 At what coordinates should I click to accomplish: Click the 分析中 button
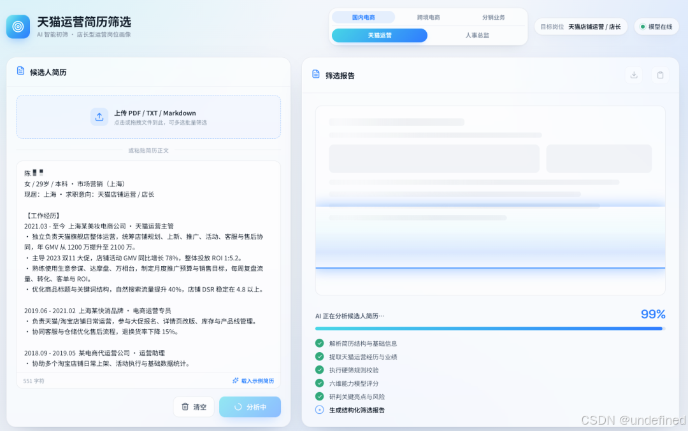(x=250, y=407)
